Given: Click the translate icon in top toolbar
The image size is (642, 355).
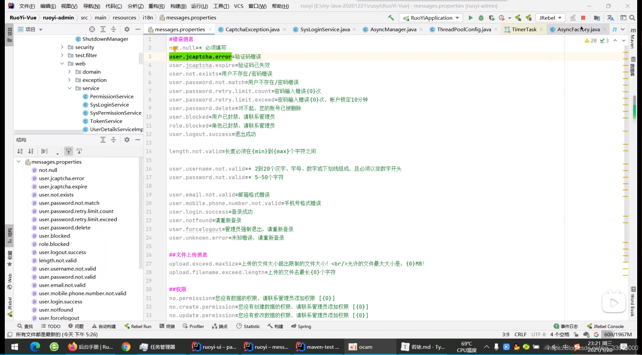Looking at the screenshot, I should [x=610, y=18].
